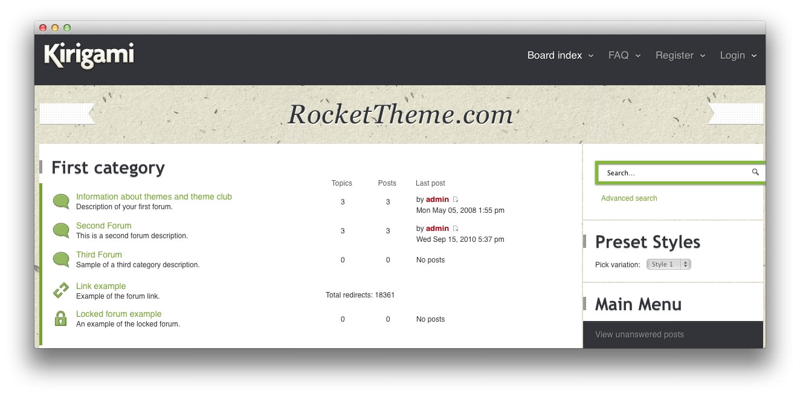Image resolution: width=800 pixels, height=396 pixels.
Task: Click the admin link in the first forum row
Action: (x=437, y=200)
